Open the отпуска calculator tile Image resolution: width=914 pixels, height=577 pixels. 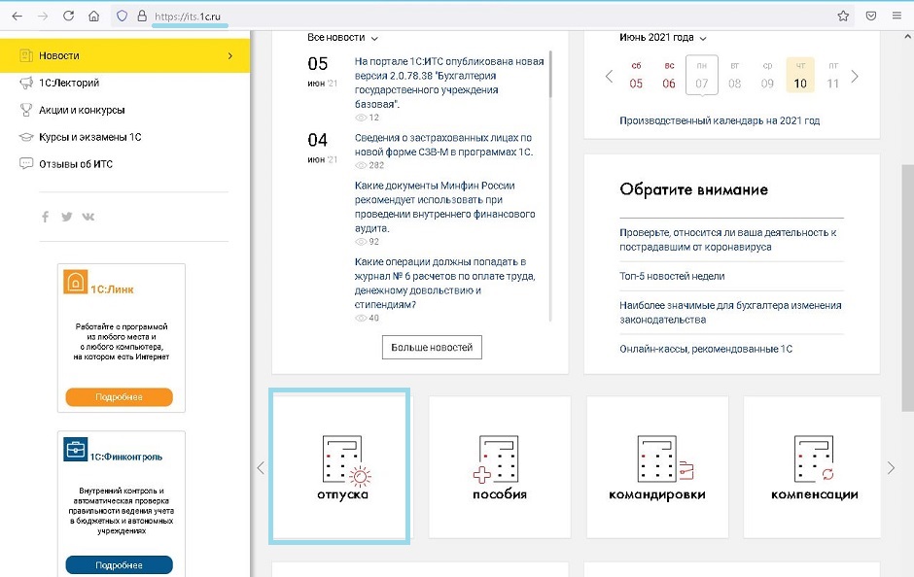tap(340, 466)
